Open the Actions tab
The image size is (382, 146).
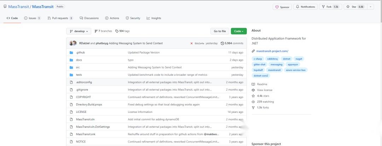point(112,18)
